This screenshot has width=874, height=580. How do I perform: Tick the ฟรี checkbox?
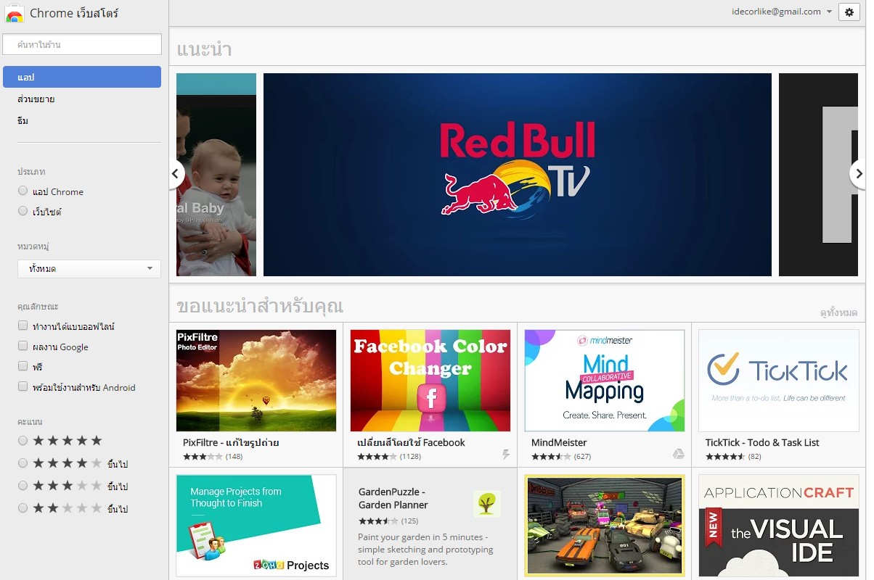click(x=23, y=366)
